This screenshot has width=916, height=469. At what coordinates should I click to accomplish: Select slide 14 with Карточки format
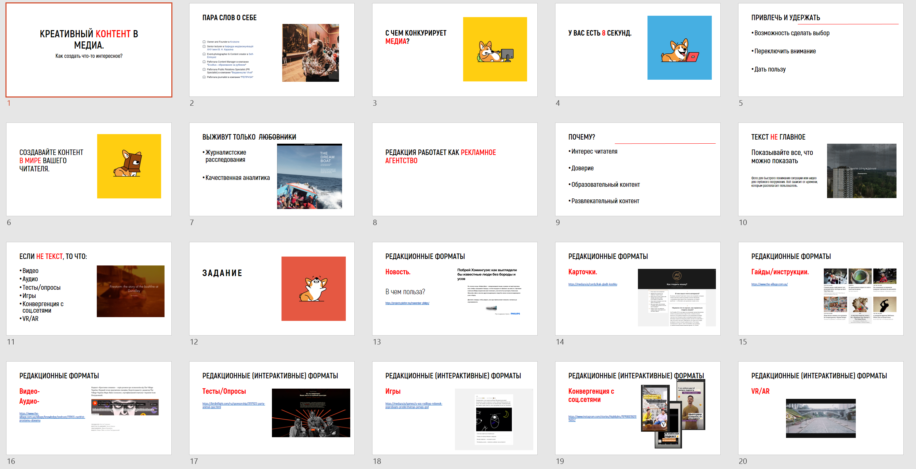click(x=638, y=289)
